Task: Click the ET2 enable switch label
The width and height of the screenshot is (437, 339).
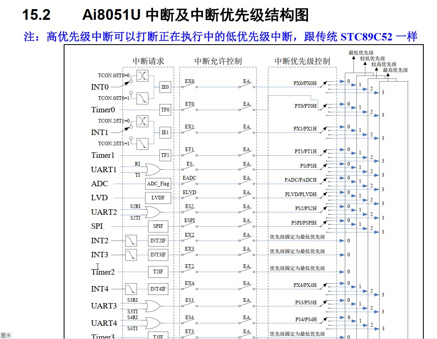Action: tap(189, 266)
